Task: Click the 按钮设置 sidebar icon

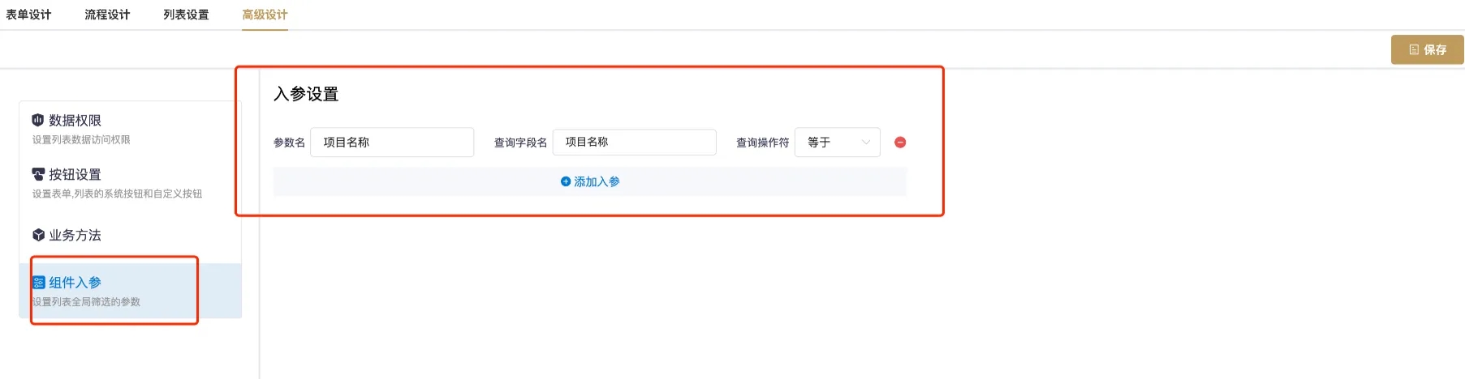Action: tap(38, 174)
